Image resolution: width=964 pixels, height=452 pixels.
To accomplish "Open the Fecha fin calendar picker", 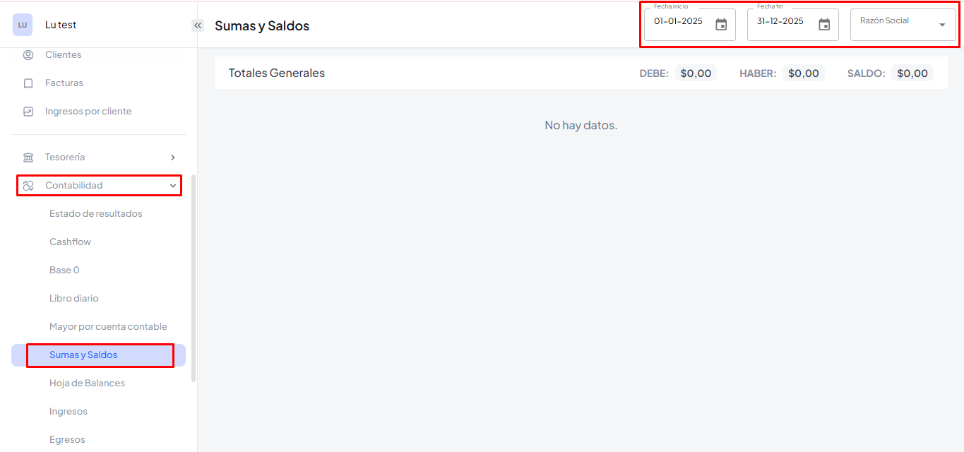I will [x=824, y=25].
